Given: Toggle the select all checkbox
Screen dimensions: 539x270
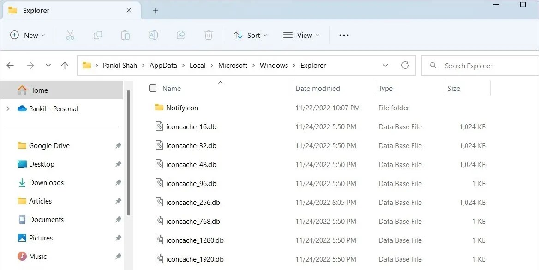Looking at the screenshot, I should click(x=153, y=89).
